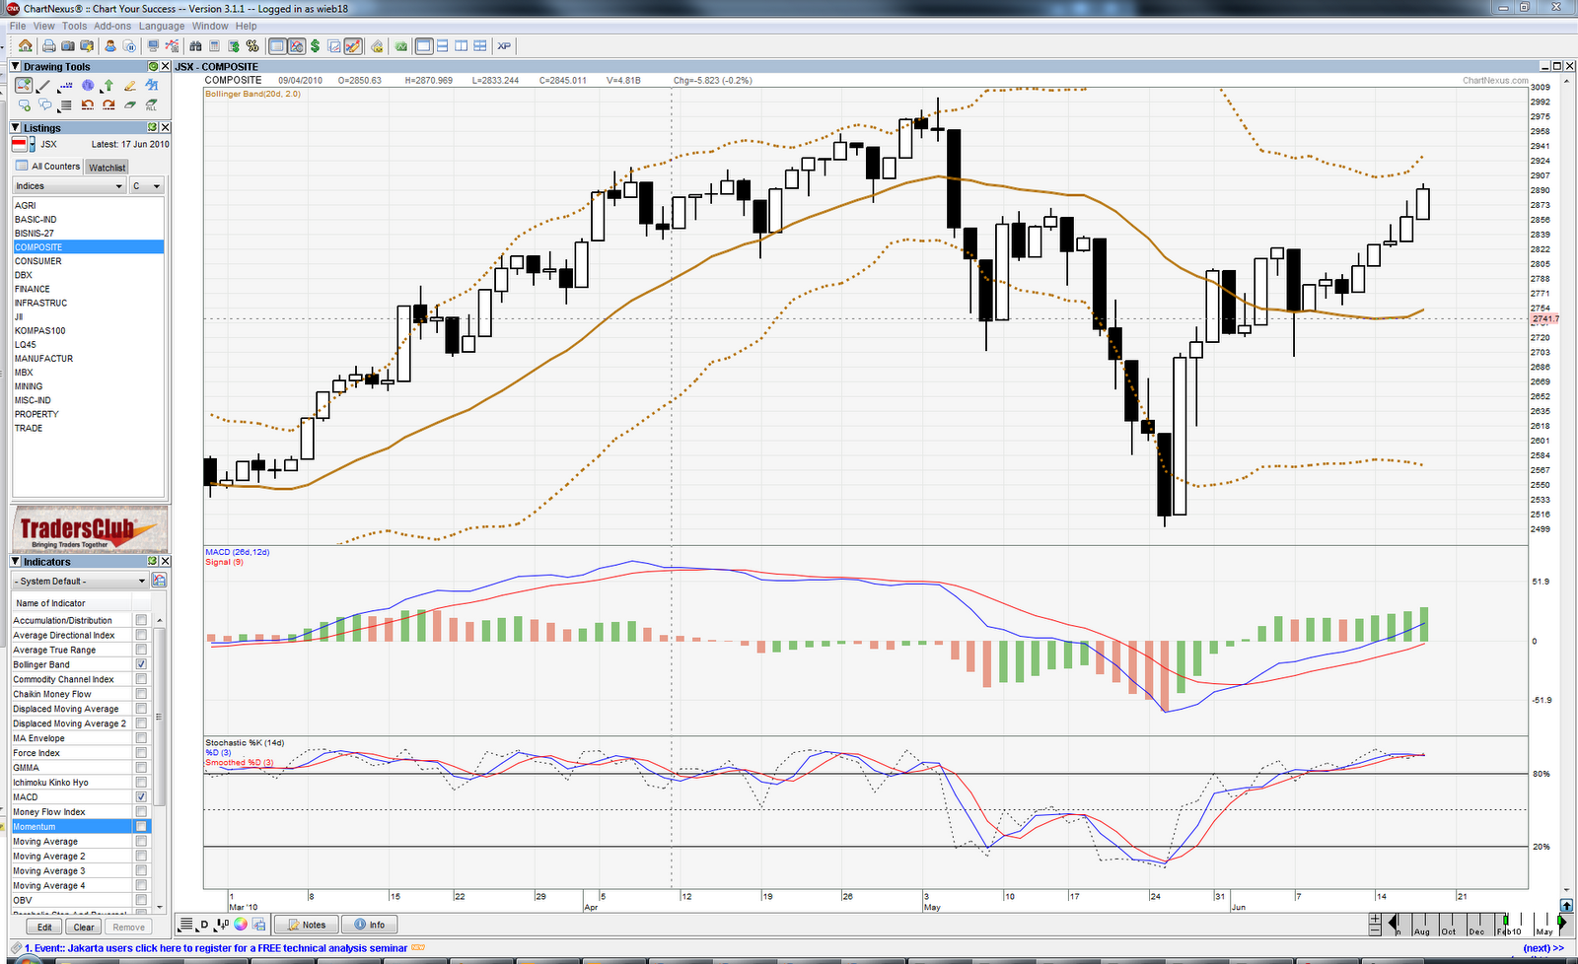This screenshot has height=964, width=1578.
Task: Open the Add-ons menu
Action: pos(112,26)
